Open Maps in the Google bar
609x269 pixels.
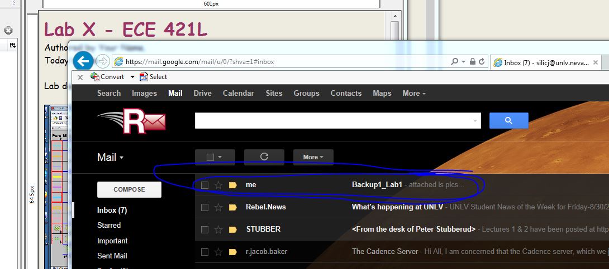(x=382, y=93)
